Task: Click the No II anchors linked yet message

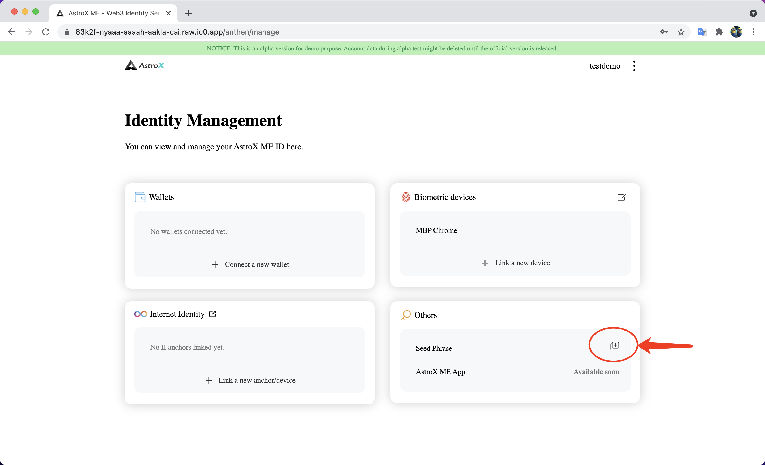Action: [187, 347]
